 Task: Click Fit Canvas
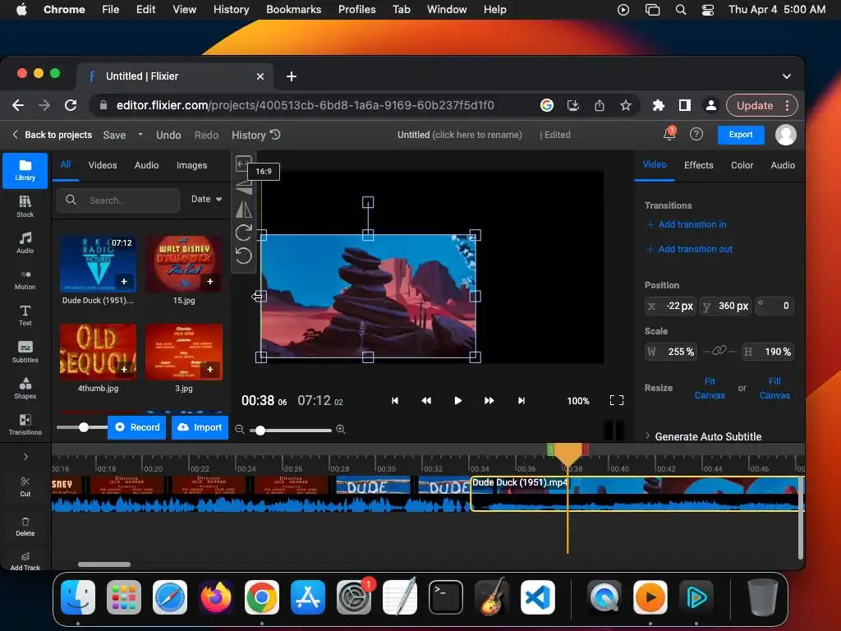(710, 388)
